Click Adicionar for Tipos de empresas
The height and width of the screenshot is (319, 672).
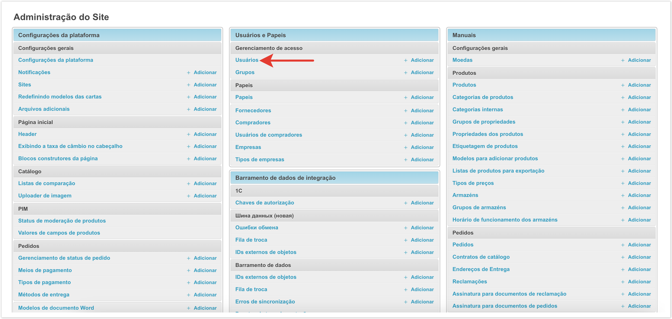422,160
